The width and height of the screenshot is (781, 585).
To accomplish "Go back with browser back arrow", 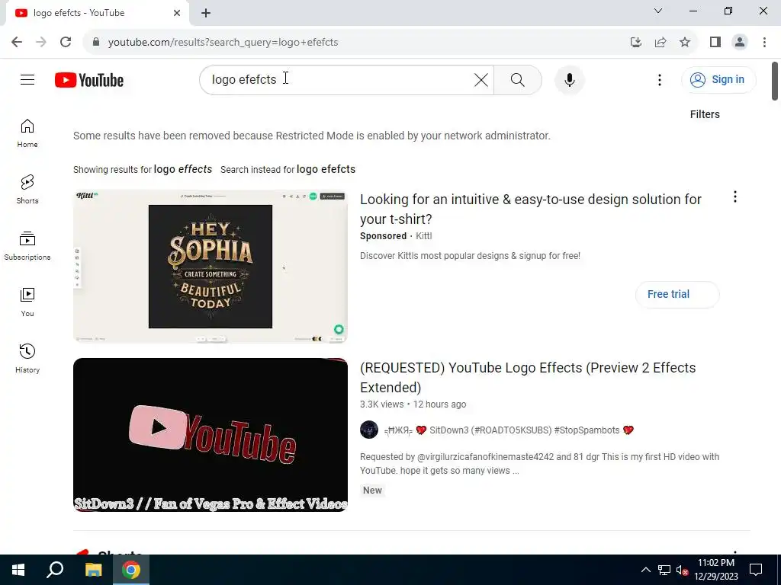I will tap(17, 43).
